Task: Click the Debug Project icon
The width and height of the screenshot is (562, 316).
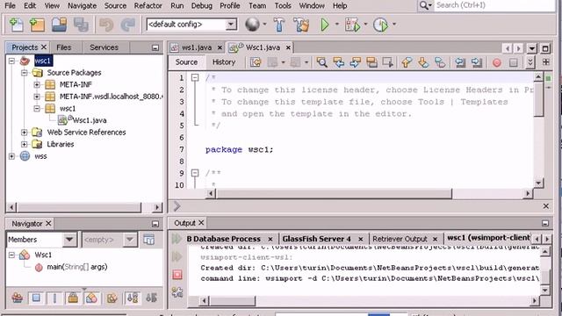Action: coord(352,25)
